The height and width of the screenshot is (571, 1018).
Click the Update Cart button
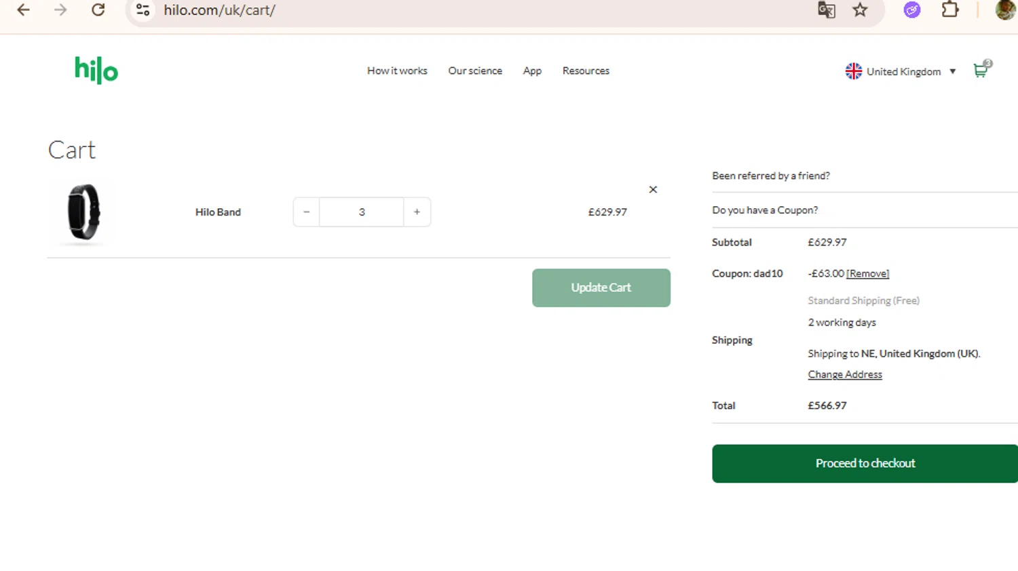pos(601,288)
